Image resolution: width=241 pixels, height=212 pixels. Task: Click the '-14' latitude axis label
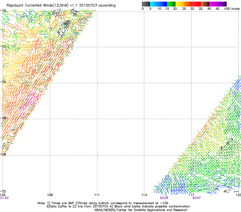coord(3,82)
